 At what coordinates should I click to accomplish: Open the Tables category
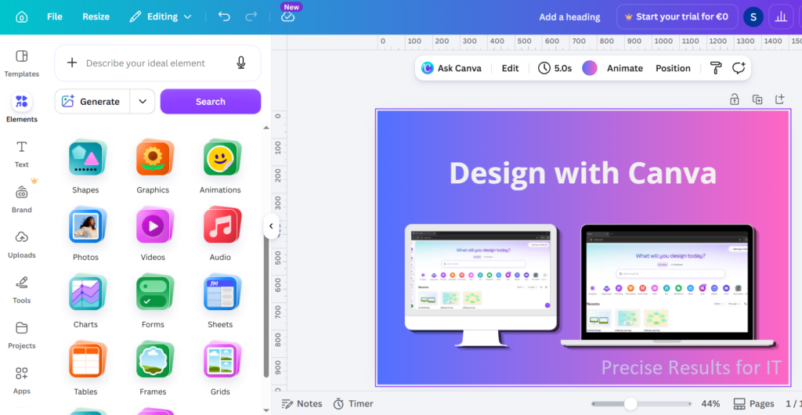85,369
